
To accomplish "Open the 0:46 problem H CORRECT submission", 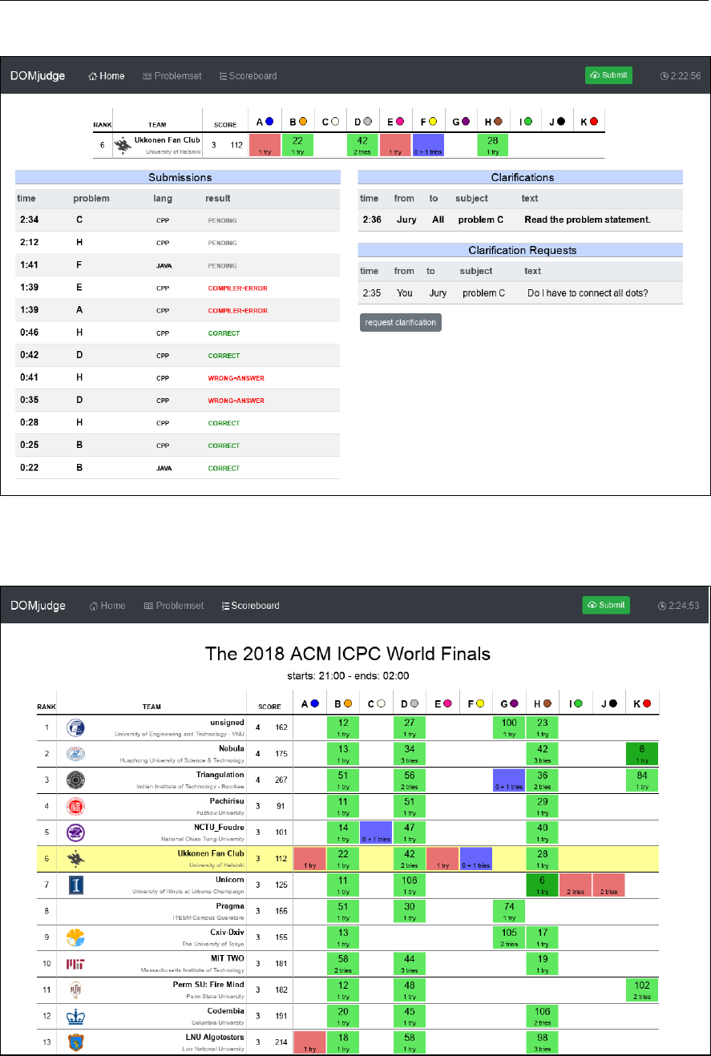I will 177,333.
